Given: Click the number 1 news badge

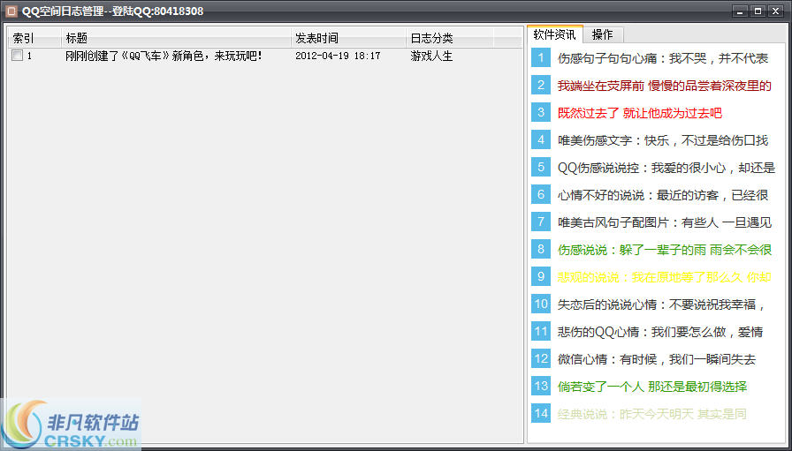Looking at the screenshot, I should (541, 57).
